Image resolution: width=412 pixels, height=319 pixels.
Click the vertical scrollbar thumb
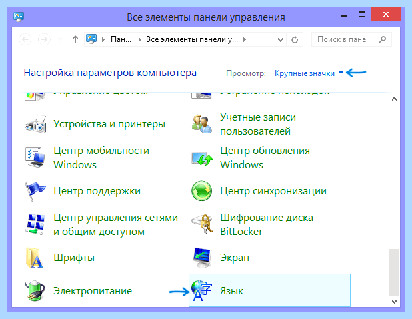(394, 272)
